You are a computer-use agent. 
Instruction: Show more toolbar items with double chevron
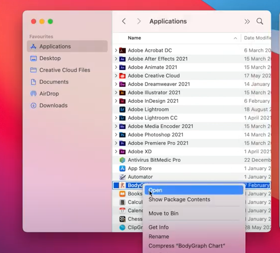pyautogui.click(x=247, y=22)
